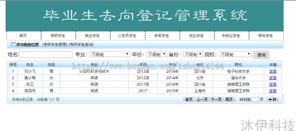296x131 pixels.
Task: Click the [考研学生查询] breadcrumb text
Action: (81, 45)
